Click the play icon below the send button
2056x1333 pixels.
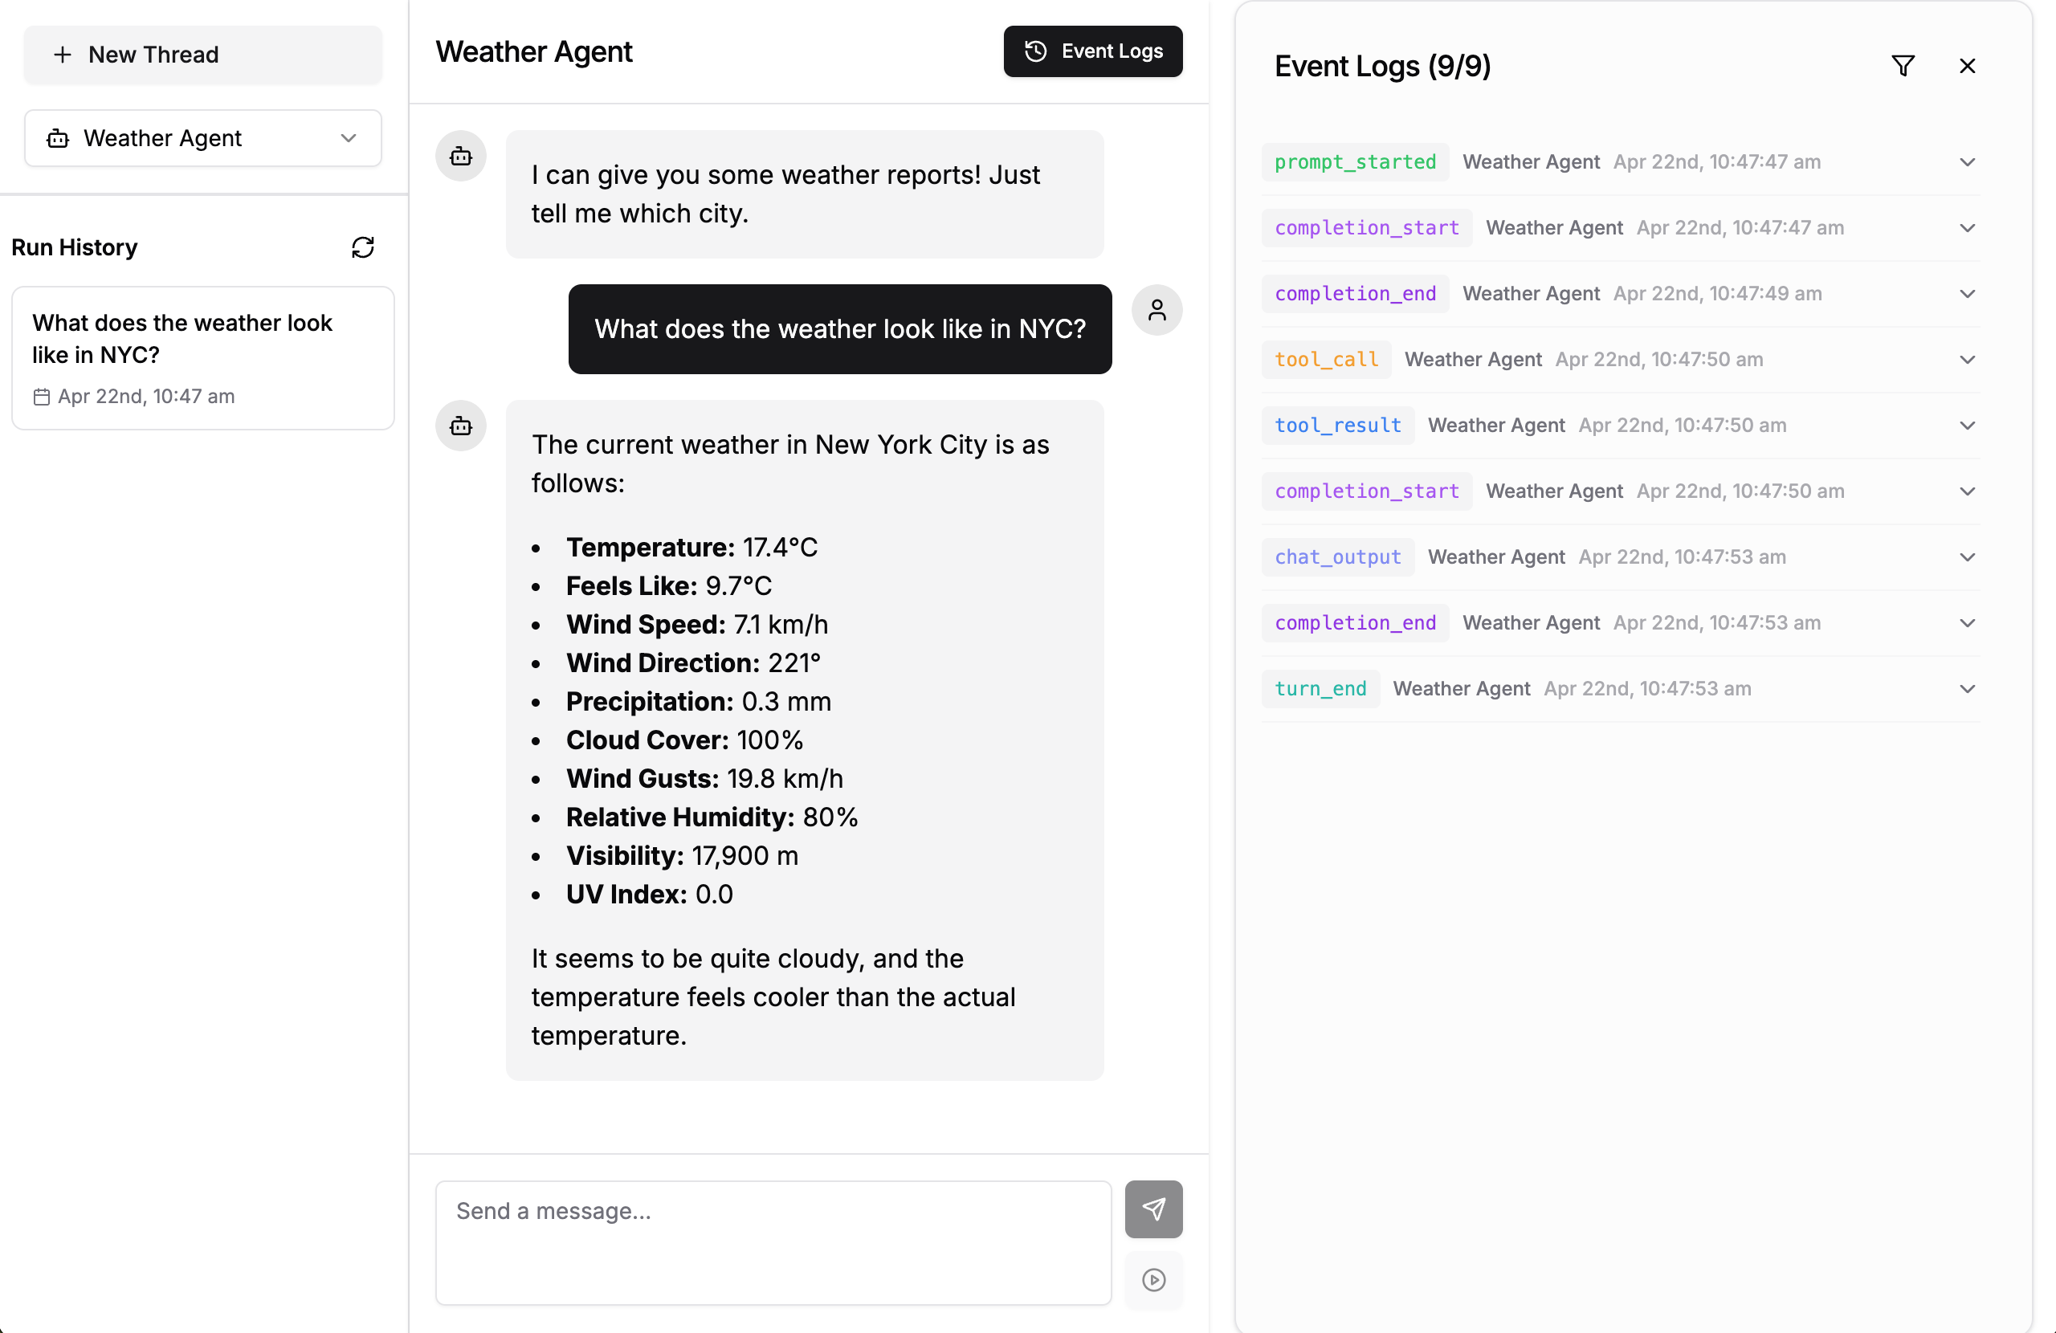click(x=1154, y=1281)
